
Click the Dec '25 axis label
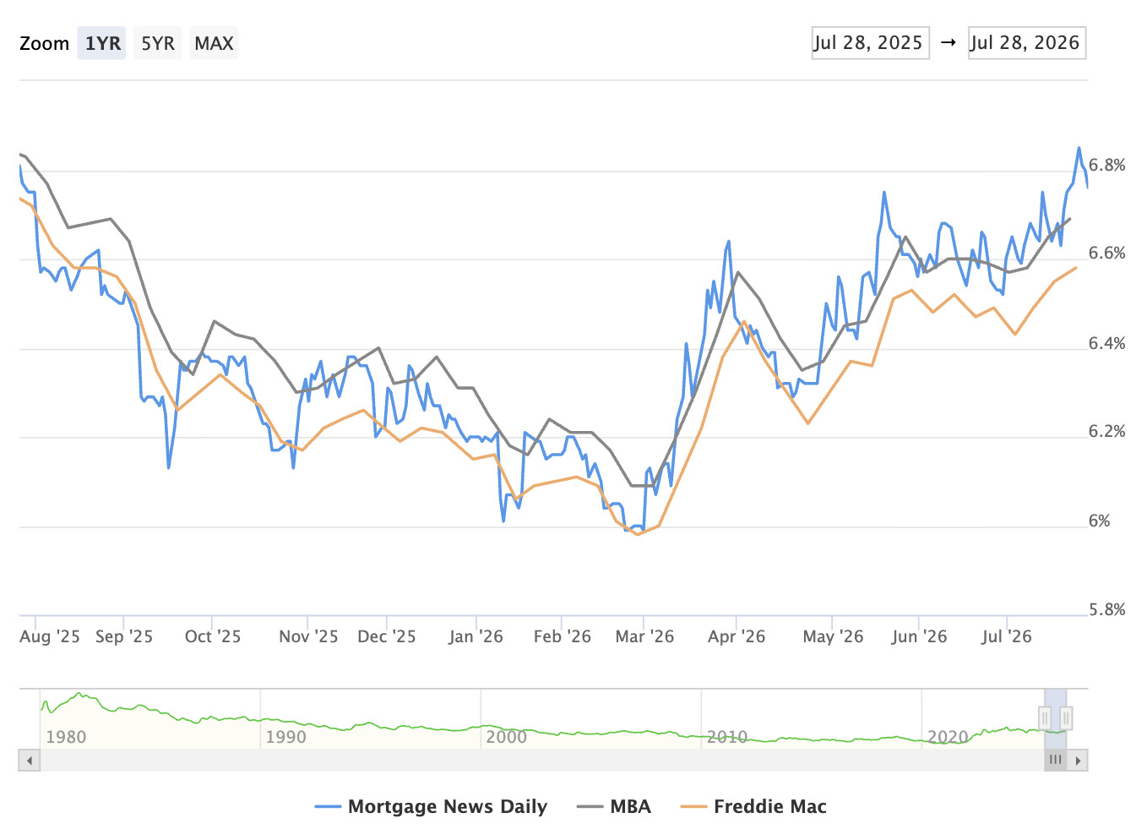point(387,636)
